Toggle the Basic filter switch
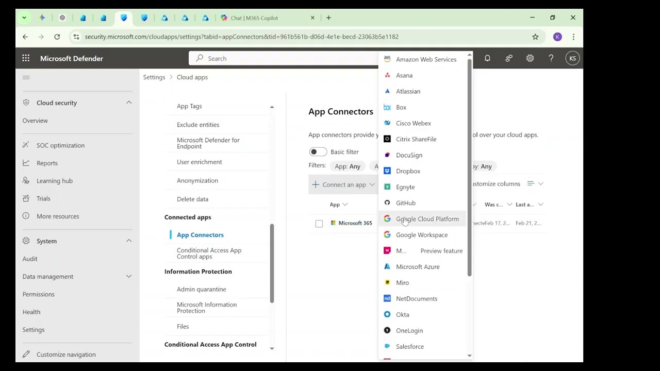Screen dimensions: 660x371 tap(318, 151)
